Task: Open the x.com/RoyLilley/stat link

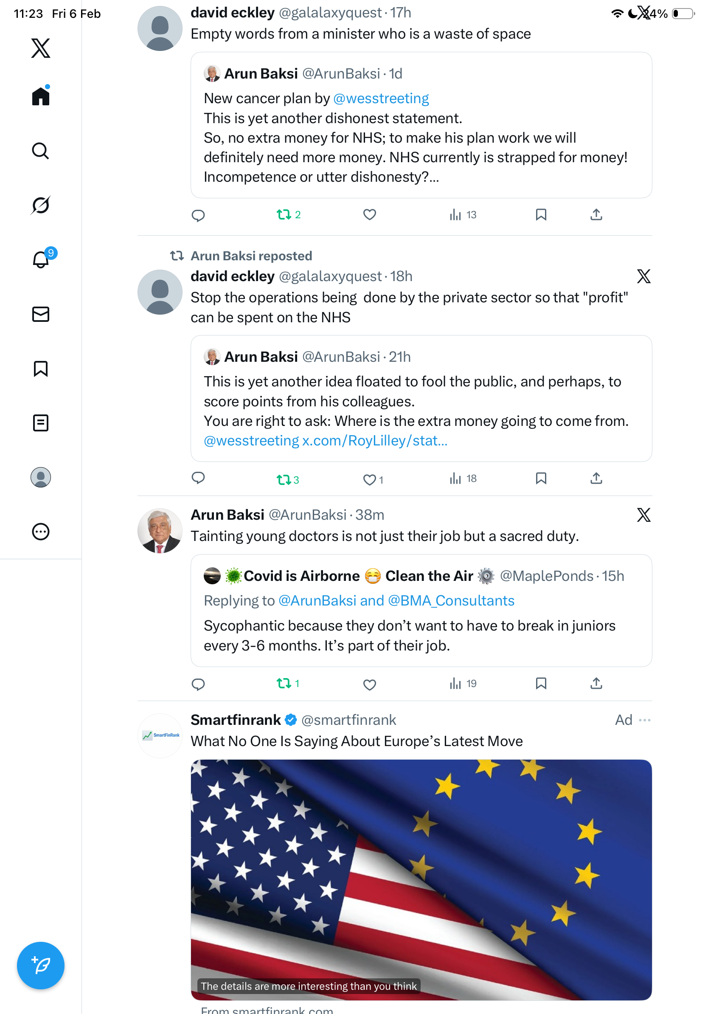Action: click(x=374, y=440)
